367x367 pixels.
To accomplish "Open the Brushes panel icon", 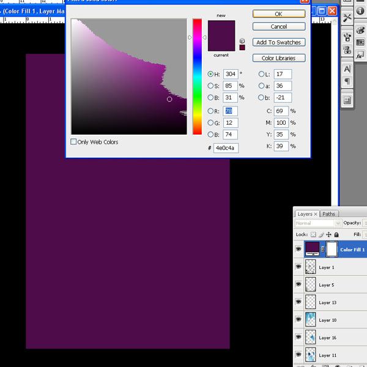I will pos(347,38).
